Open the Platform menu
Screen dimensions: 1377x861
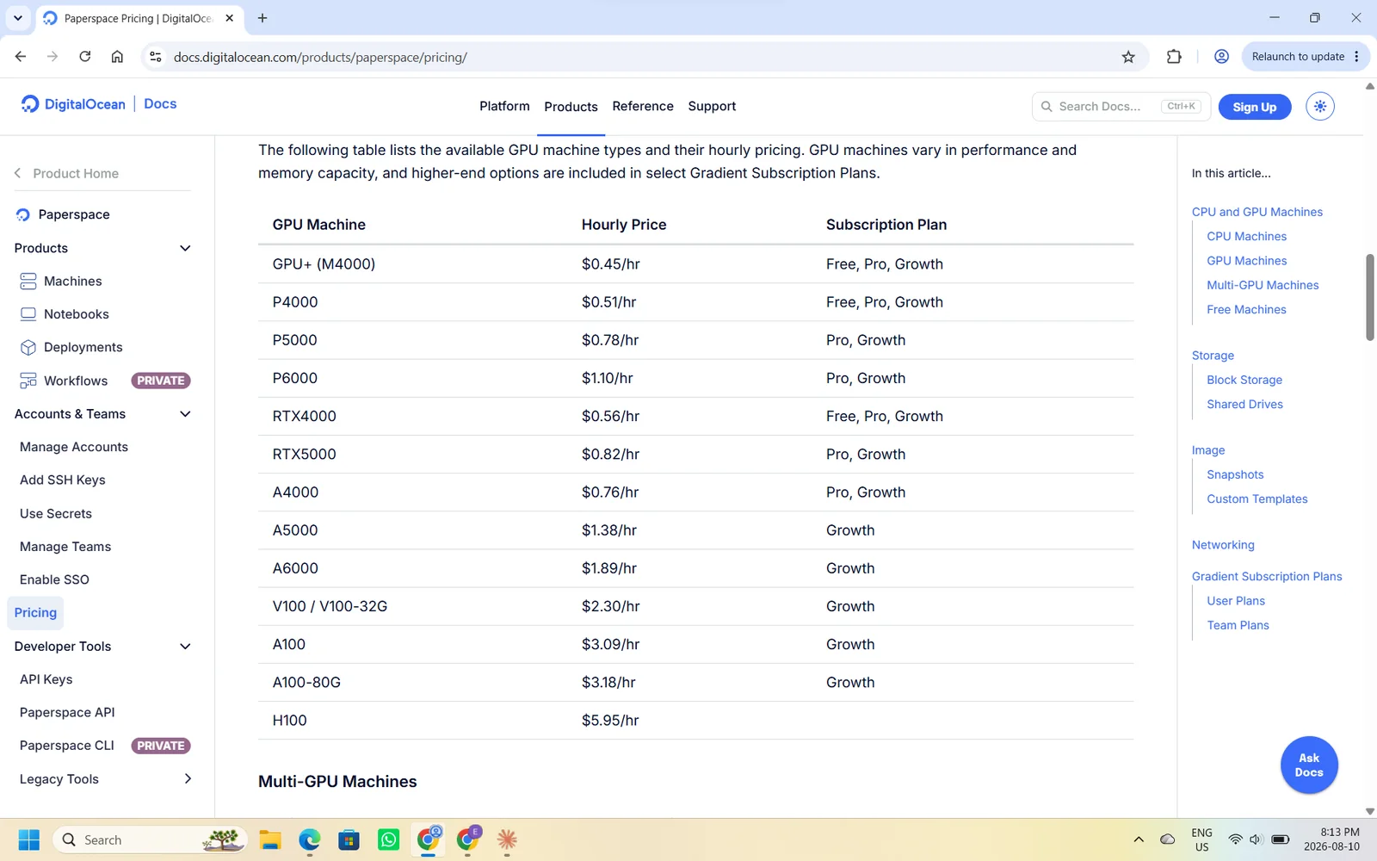[x=504, y=106]
